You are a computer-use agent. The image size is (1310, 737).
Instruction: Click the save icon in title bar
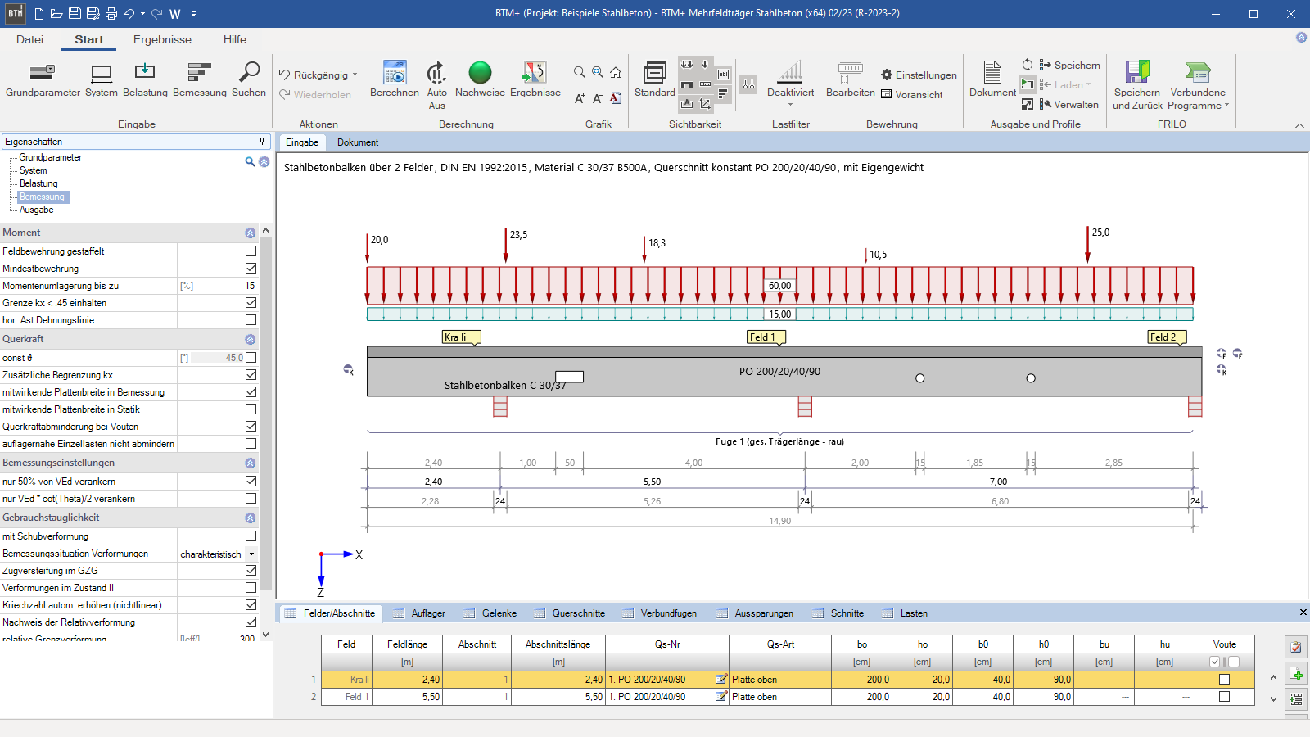[75, 14]
